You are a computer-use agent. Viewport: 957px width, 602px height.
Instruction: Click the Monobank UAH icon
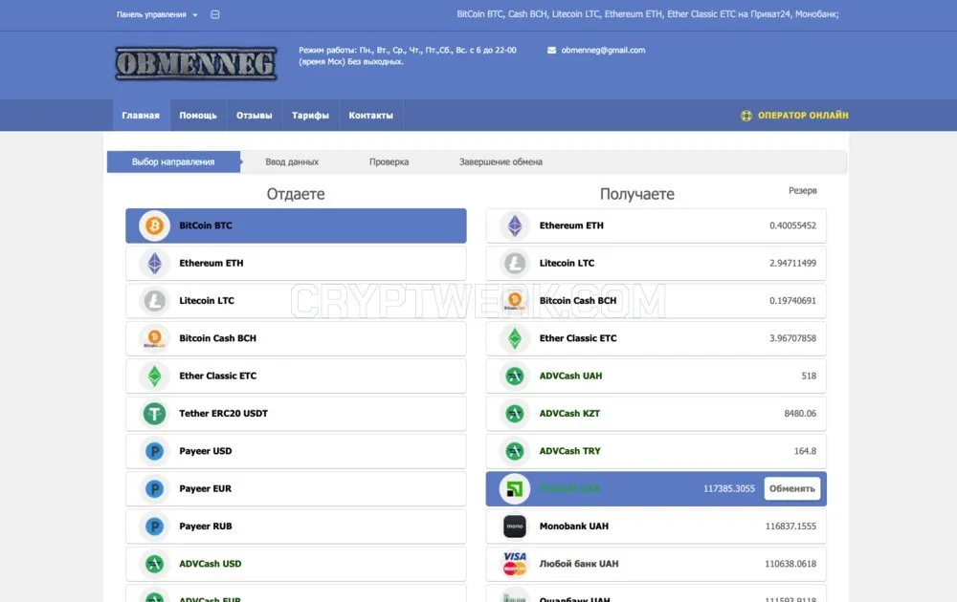click(515, 527)
